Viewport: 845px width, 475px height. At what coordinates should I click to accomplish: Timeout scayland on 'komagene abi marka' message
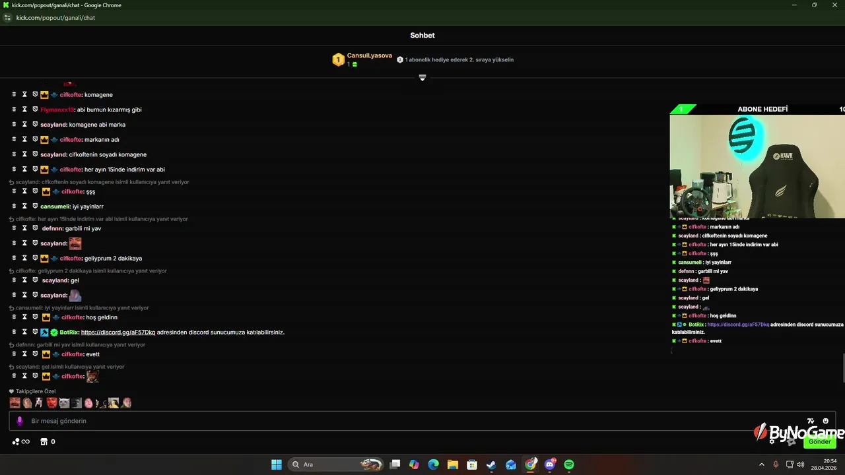point(24,125)
